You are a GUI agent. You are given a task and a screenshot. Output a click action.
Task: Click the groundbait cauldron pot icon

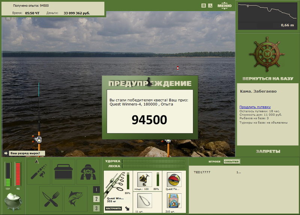tap(13, 202)
